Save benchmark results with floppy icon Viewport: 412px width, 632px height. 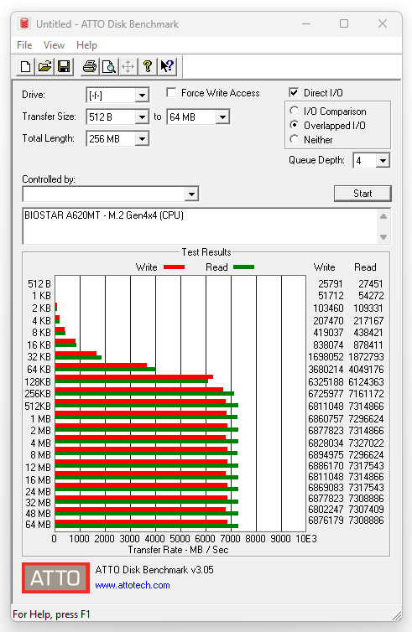click(64, 66)
